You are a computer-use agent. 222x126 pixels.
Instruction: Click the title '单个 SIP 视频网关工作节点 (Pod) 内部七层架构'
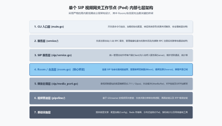[111, 8]
